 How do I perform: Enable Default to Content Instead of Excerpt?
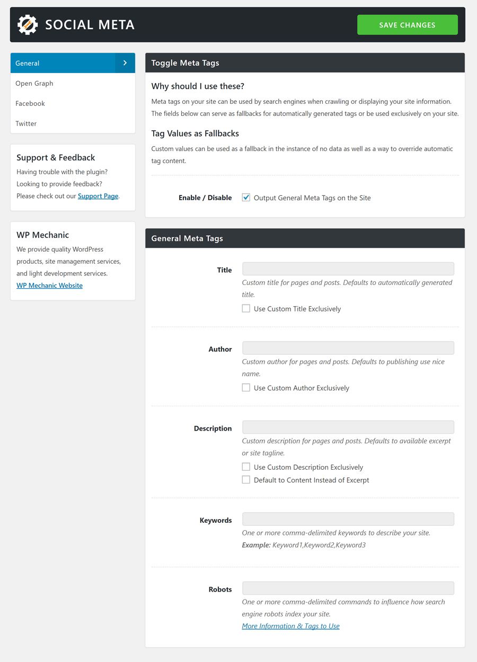click(x=246, y=480)
